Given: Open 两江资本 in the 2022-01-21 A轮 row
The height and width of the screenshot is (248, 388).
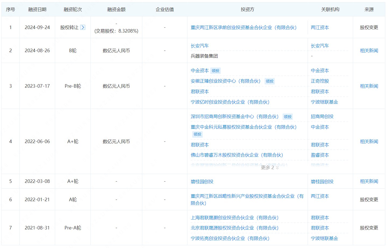Looking at the screenshot, I should (320, 196).
